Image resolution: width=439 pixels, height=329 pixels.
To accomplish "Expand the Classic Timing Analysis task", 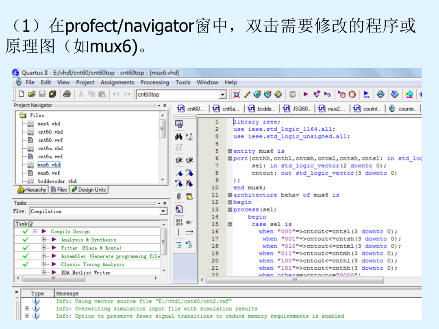I will coord(43,264).
